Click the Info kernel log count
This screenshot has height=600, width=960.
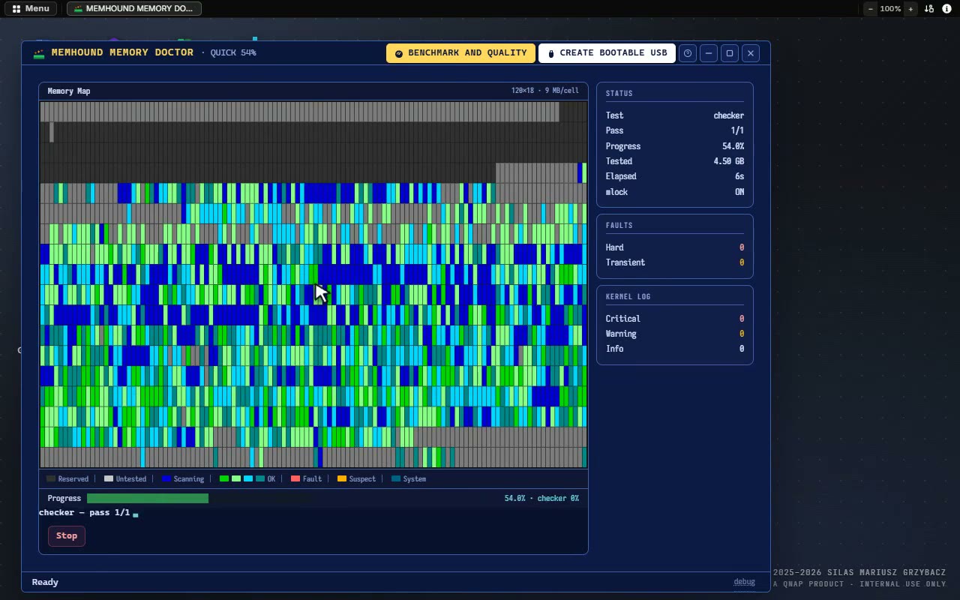point(742,349)
